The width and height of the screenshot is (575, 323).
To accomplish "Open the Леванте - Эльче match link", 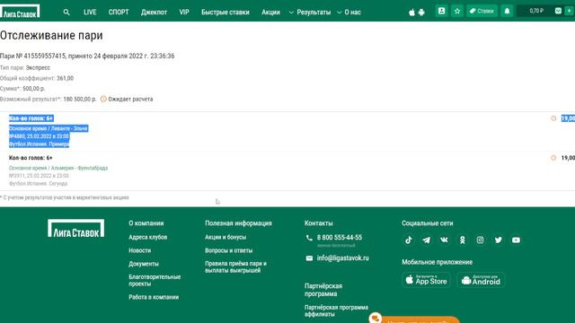I will (49, 128).
